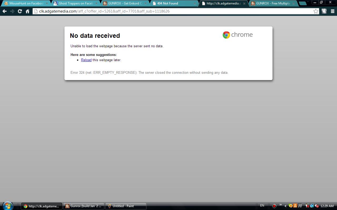Switch to MouseHunt on Facebook tab

[26, 3]
